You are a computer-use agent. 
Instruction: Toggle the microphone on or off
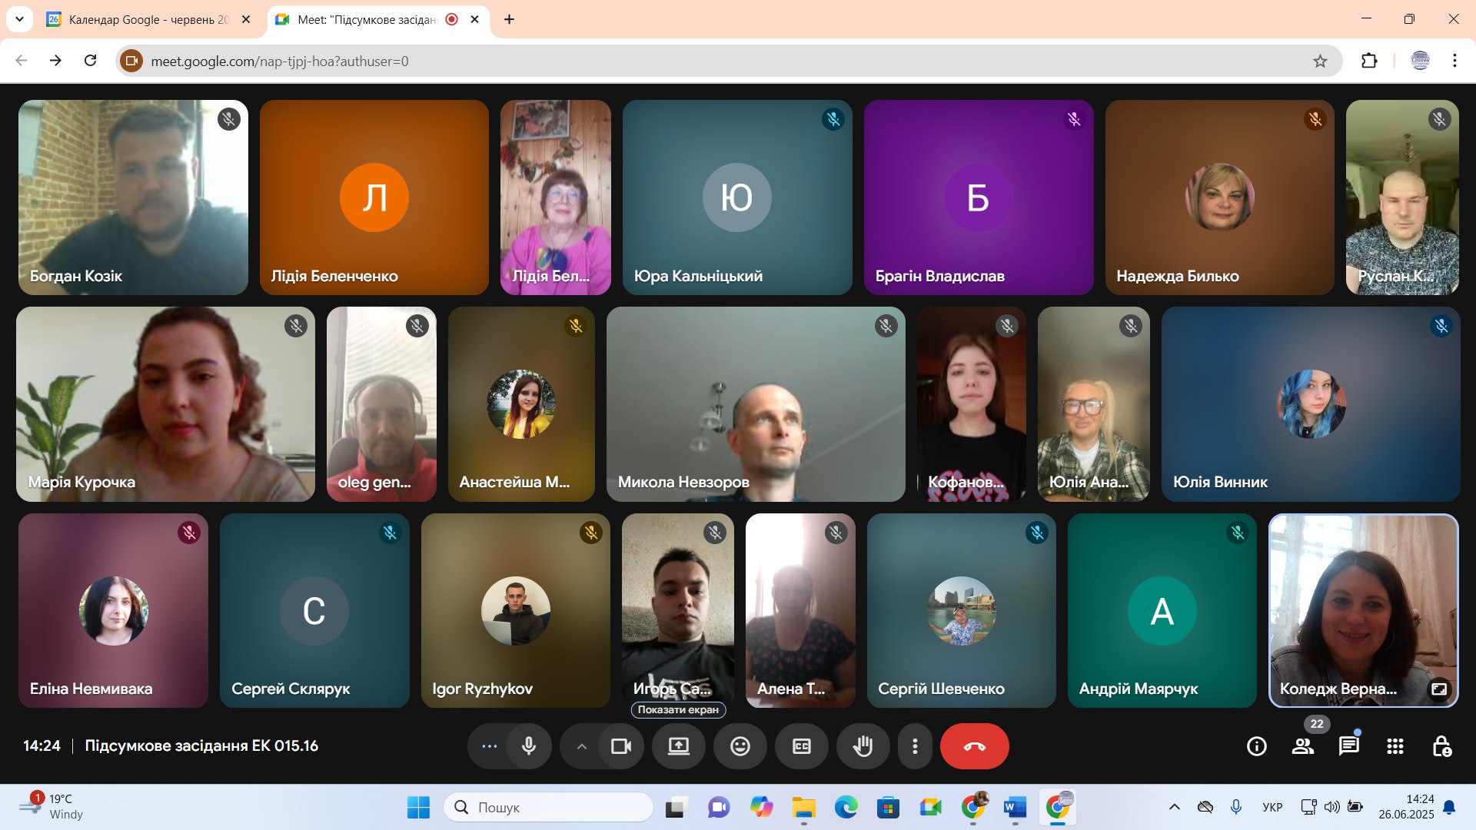point(529,746)
